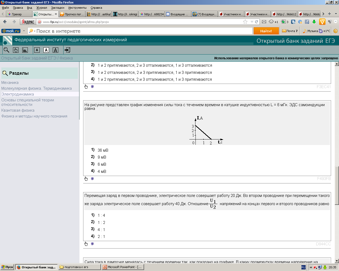Open the Kaspersky tray icon
Screen dimensions: 339x271
[315, 267]
